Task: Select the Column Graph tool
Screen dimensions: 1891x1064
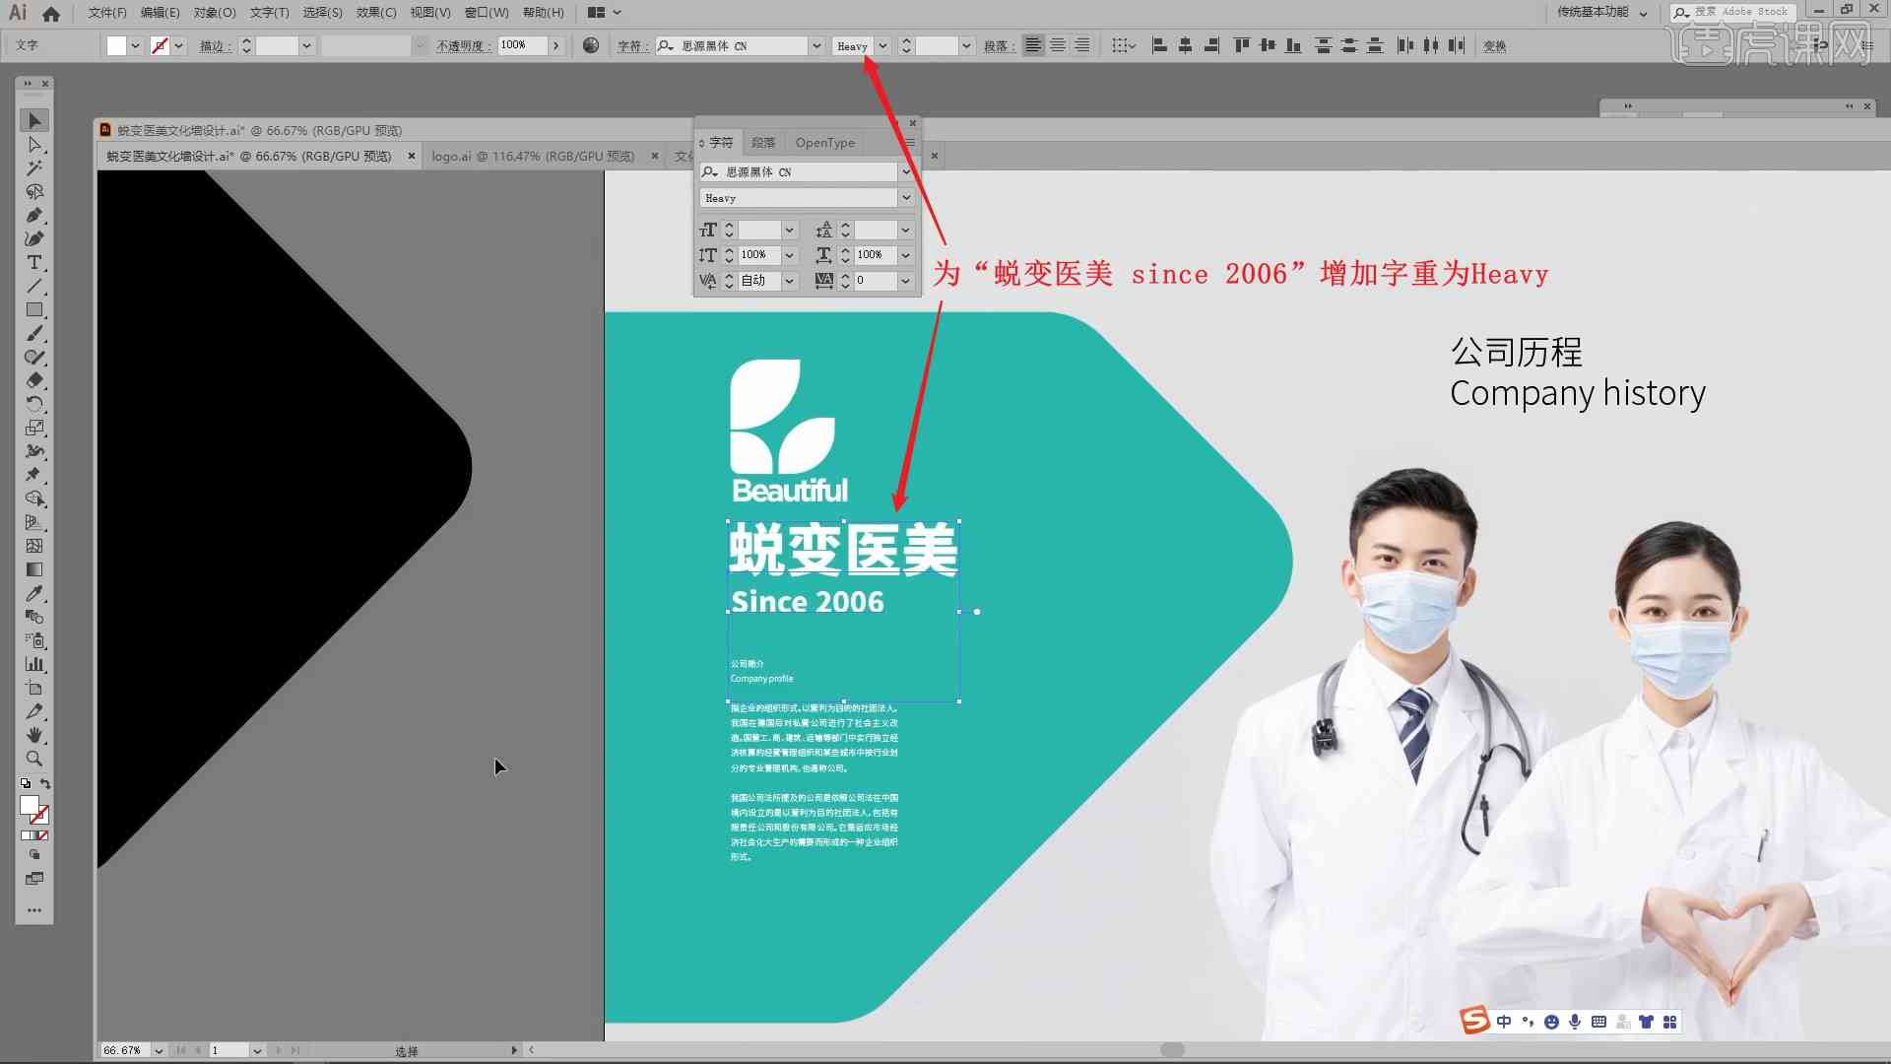Action: pyautogui.click(x=34, y=664)
